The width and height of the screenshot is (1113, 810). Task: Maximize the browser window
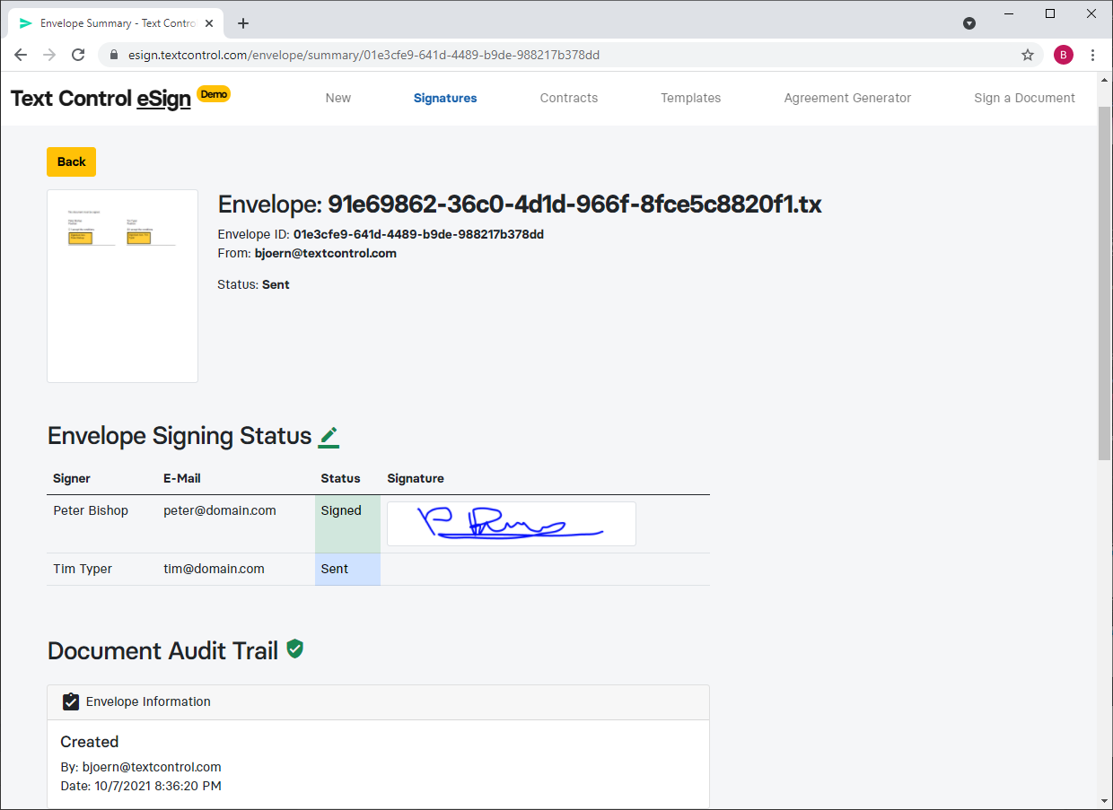pos(1051,13)
